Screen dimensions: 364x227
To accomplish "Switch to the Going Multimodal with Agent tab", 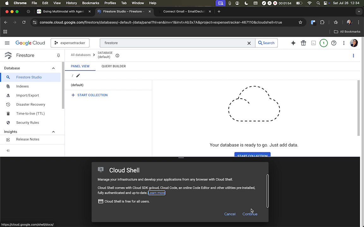I will [x=64, y=11].
